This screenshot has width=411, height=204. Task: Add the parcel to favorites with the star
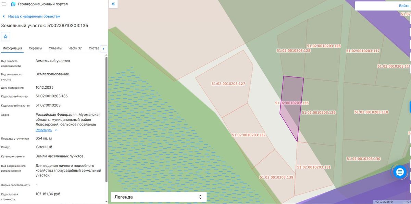pos(5,37)
